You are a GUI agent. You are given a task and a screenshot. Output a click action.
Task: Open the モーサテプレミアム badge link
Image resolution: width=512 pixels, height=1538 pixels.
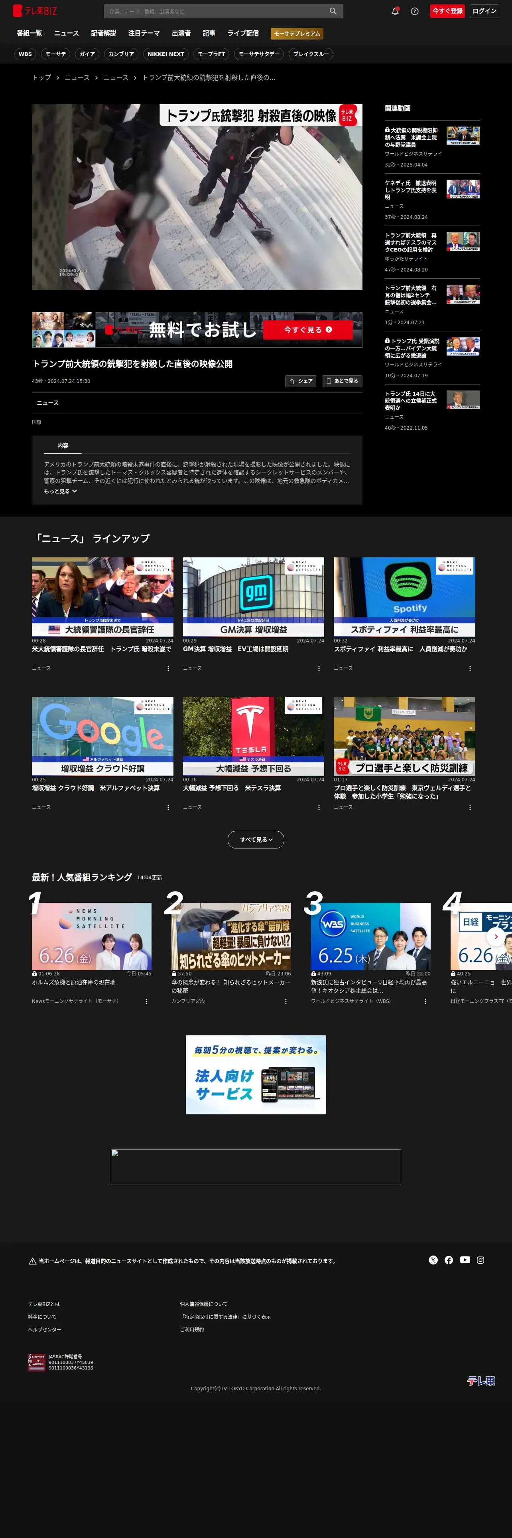click(x=297, y=34)
